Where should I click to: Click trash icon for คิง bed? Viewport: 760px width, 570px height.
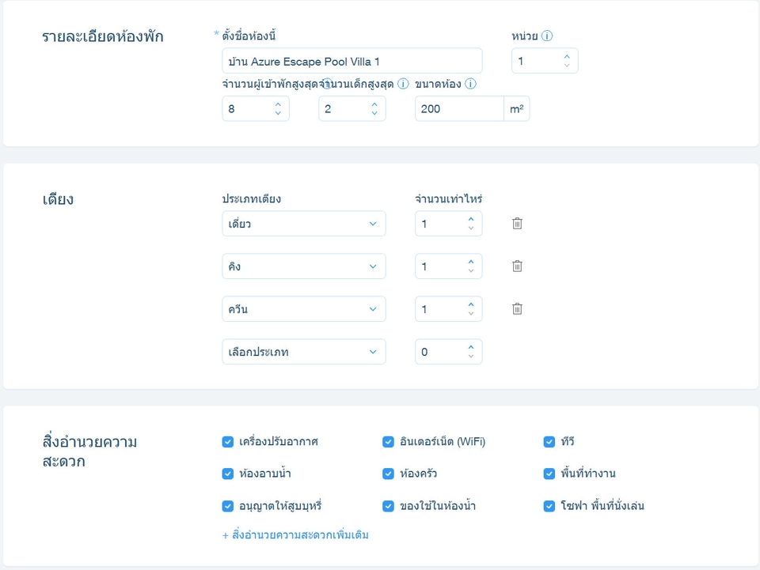(x=517, y=266)
